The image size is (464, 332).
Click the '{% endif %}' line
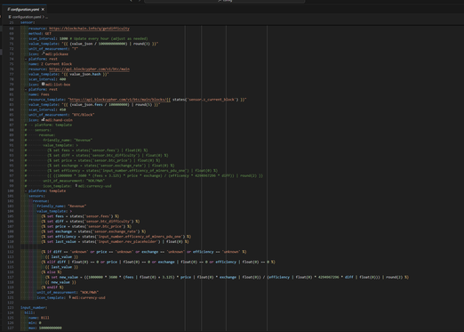[52, 287]
